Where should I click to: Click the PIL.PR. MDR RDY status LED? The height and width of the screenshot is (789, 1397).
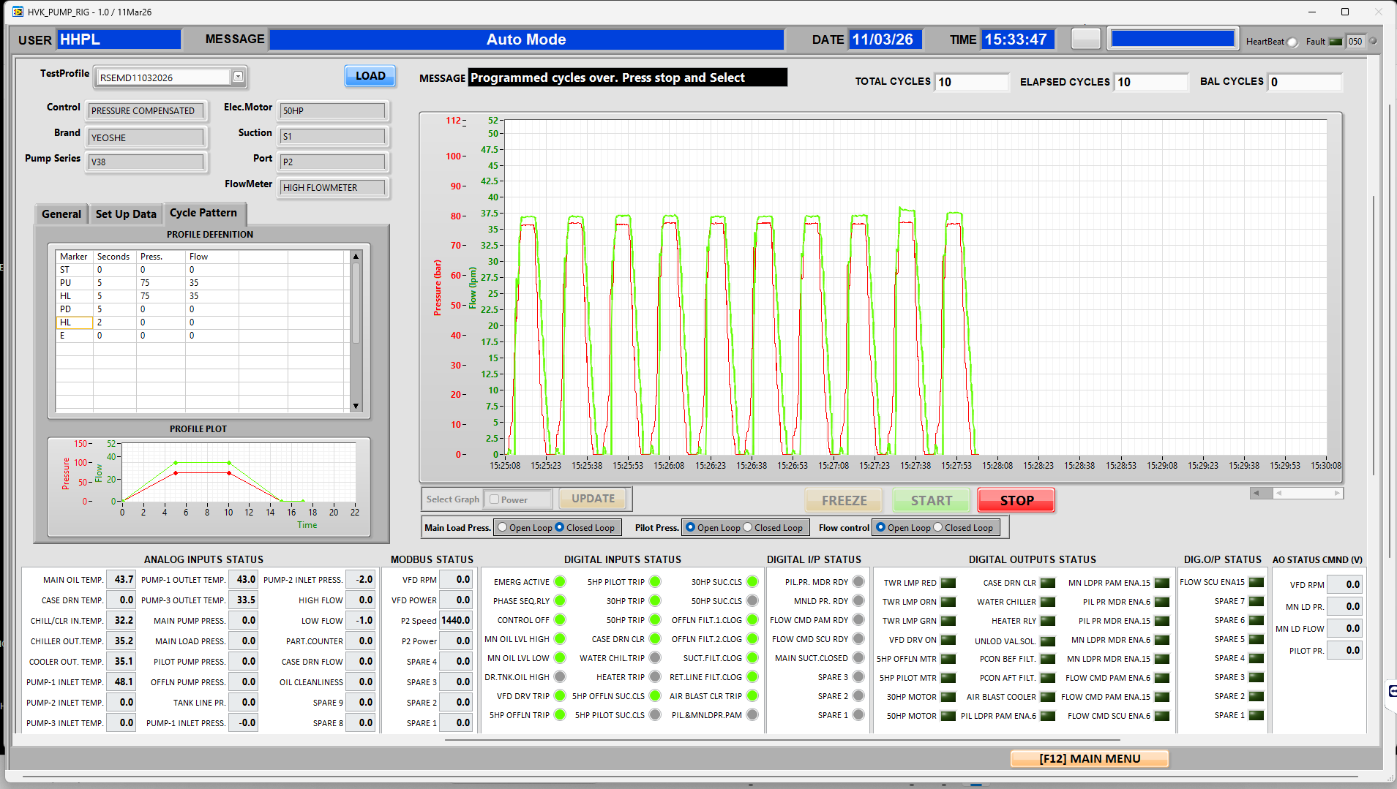858,582
